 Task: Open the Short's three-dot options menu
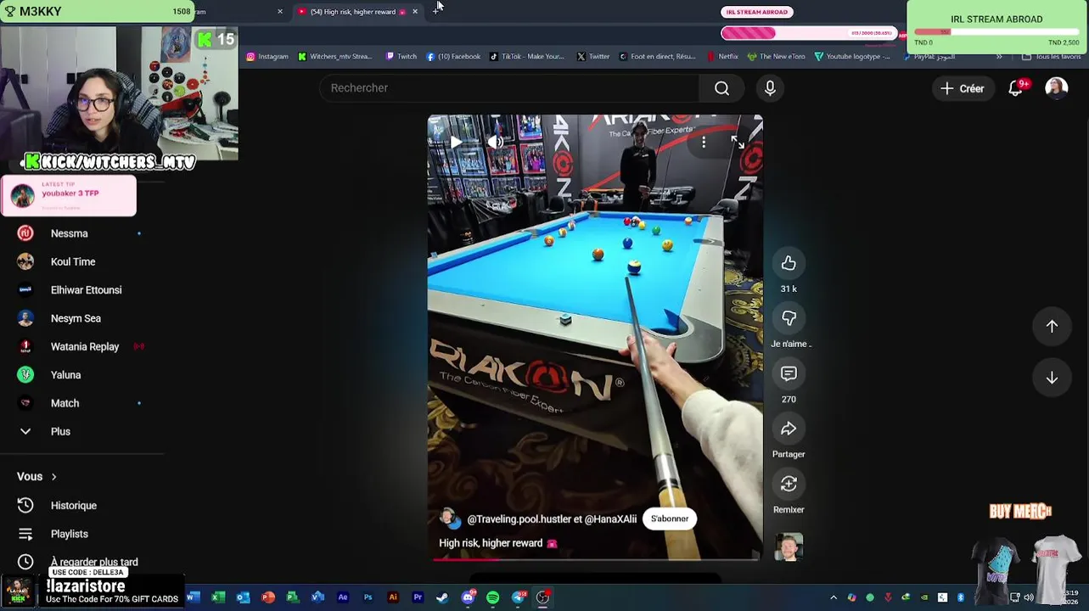(x=704, y=143)
